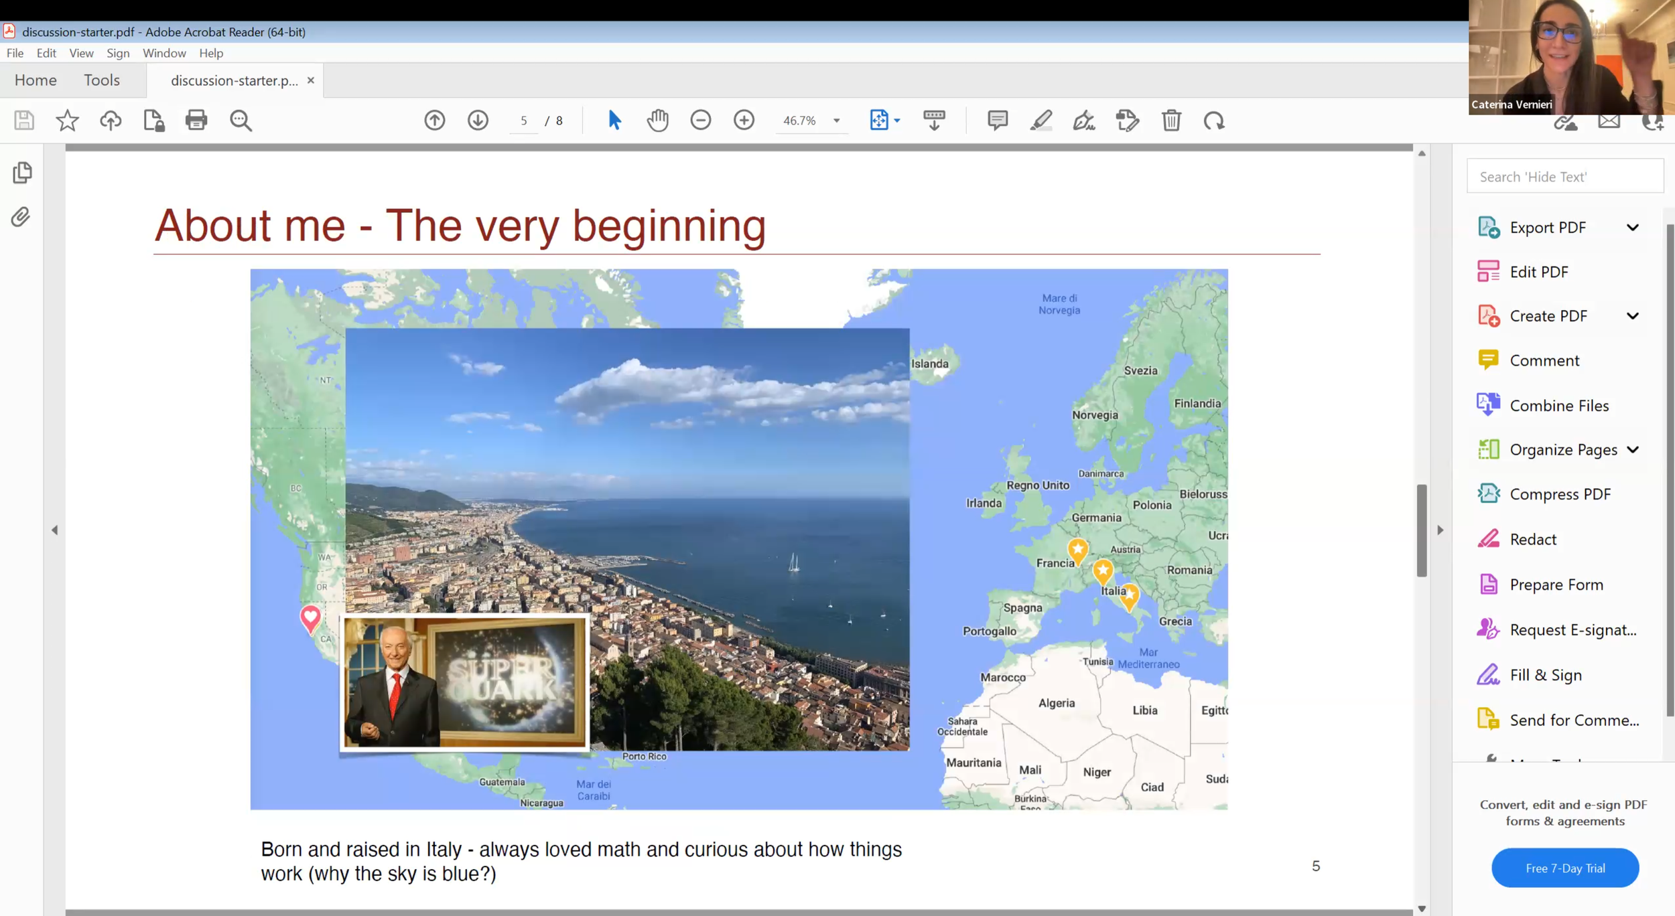Open the View menu
This screenshot has height=916, width=1675.
point(81,53)
